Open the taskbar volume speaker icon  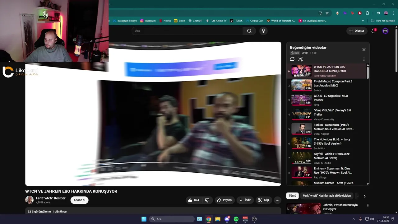click(x=372, y=219)
